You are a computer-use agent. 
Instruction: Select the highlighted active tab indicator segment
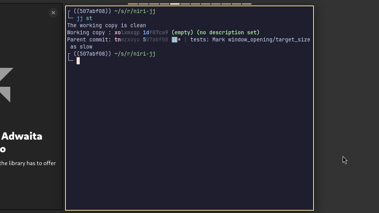pos(175,4)
